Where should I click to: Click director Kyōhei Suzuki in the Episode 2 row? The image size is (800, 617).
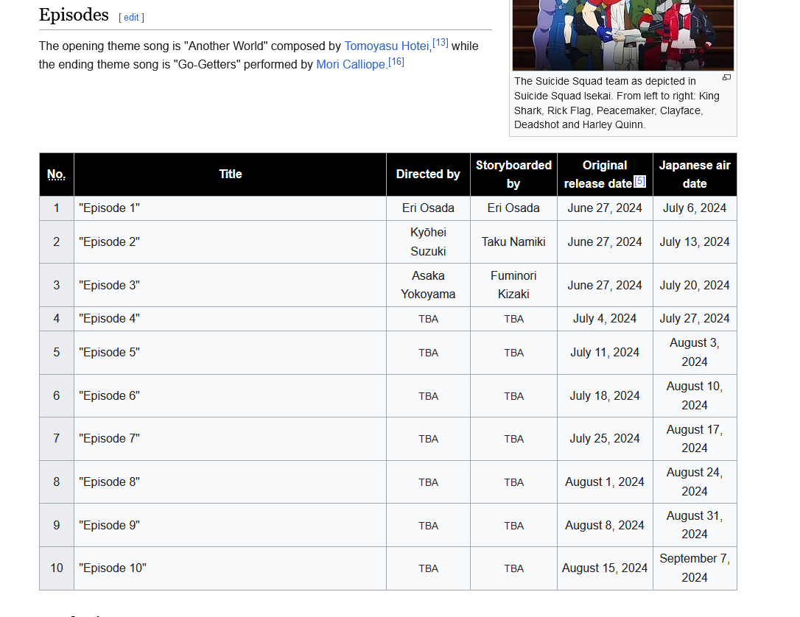coord(428,241)
